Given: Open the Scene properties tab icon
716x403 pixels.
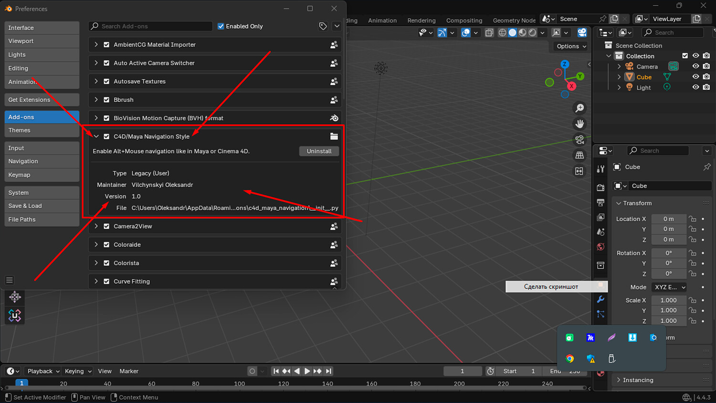Looking at the screenshot, I should pyautogui.click(x=600, y=232).
